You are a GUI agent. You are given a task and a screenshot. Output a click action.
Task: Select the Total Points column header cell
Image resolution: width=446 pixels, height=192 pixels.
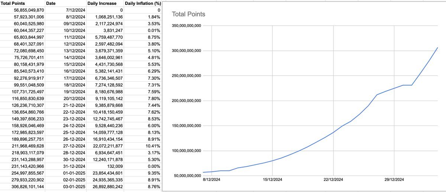[x=13, y=3]
